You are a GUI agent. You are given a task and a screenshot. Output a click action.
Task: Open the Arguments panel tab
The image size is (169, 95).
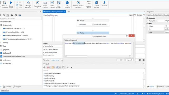click(x=55, y=60)
